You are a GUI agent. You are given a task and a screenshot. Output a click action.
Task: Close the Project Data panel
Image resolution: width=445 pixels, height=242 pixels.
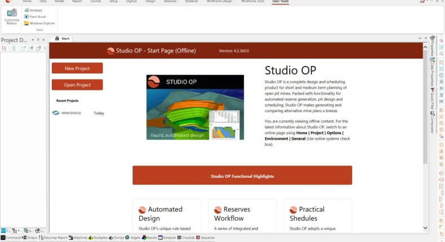pyautogui.click(x=43, y=40)
